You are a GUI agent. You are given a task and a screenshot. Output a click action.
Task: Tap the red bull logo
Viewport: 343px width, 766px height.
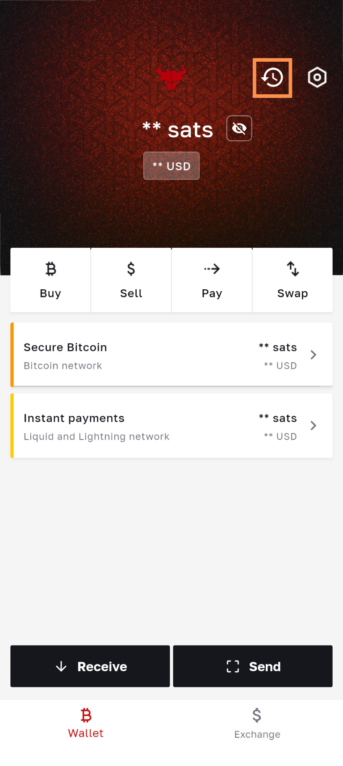171,77
